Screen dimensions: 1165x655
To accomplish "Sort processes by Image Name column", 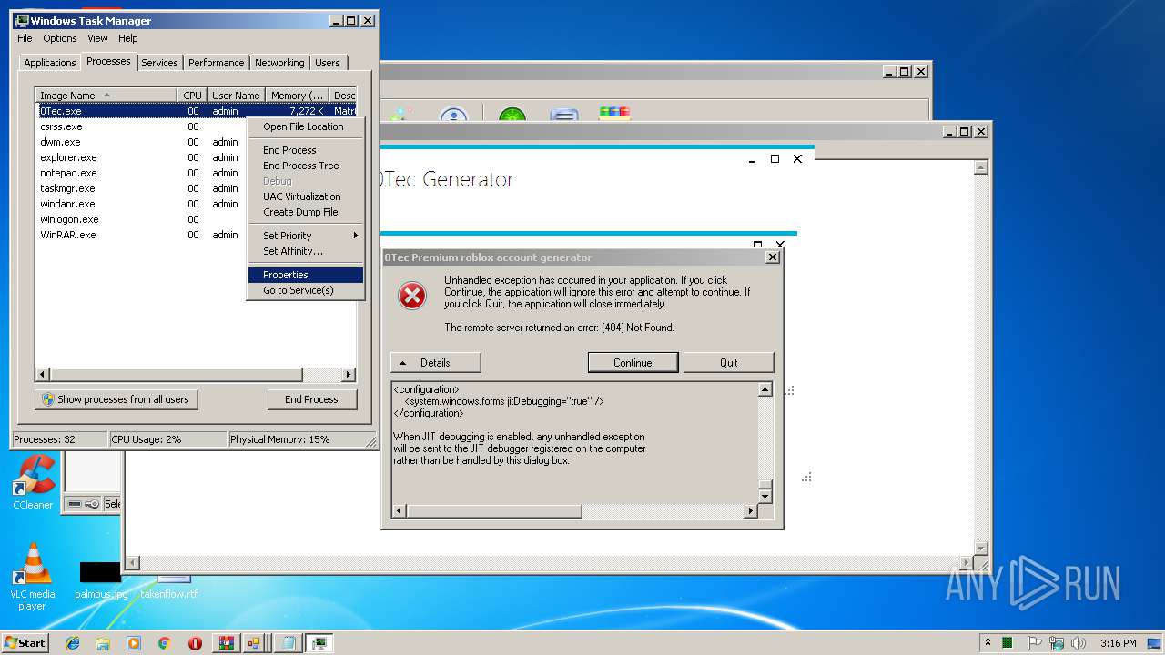I will (106, 95).
